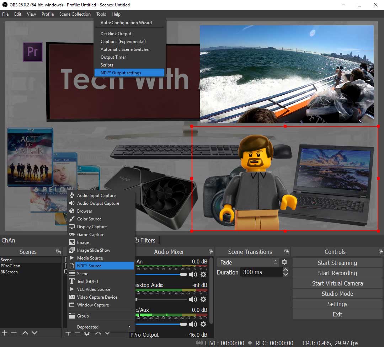Click the microphone icon for Audio Input Capture
The width and height of the screenshot is (384, 347).
click(x=72, y=195)
